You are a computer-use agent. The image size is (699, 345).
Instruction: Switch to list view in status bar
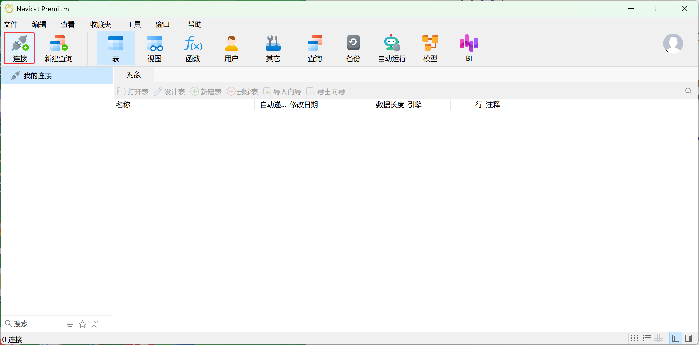pyautogui.click(x=646, y=338)
